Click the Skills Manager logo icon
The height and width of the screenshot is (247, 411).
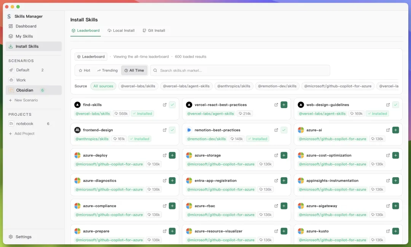click(x=9, y=16)
